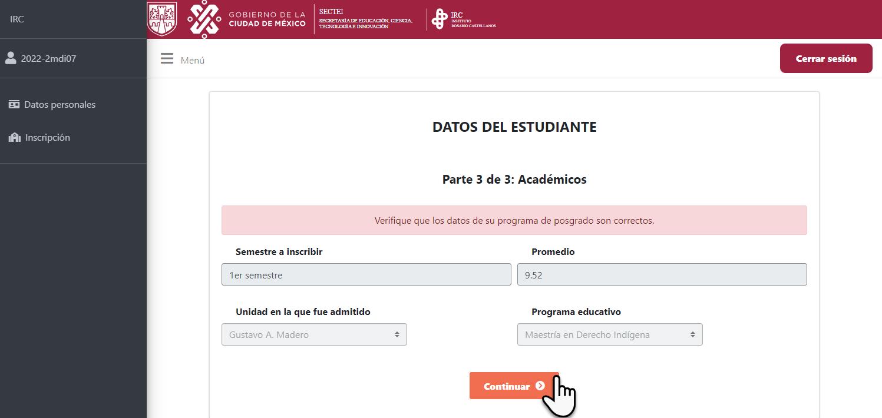
Task: Open Datos personales in the sidebar
Action: pyautogui.click(x=52, y=104)
